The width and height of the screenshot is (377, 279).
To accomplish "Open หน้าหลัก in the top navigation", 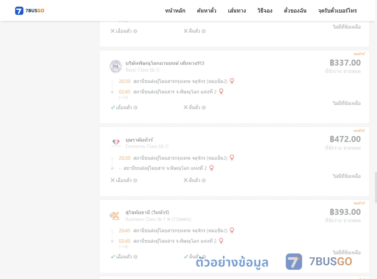I will [x=175, y=10].
